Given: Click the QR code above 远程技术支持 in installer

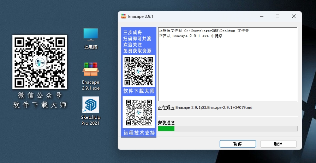Looking at the screenshot, I should [x=139, y=112].
